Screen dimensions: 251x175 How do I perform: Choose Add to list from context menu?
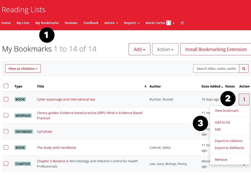point(222,122)
